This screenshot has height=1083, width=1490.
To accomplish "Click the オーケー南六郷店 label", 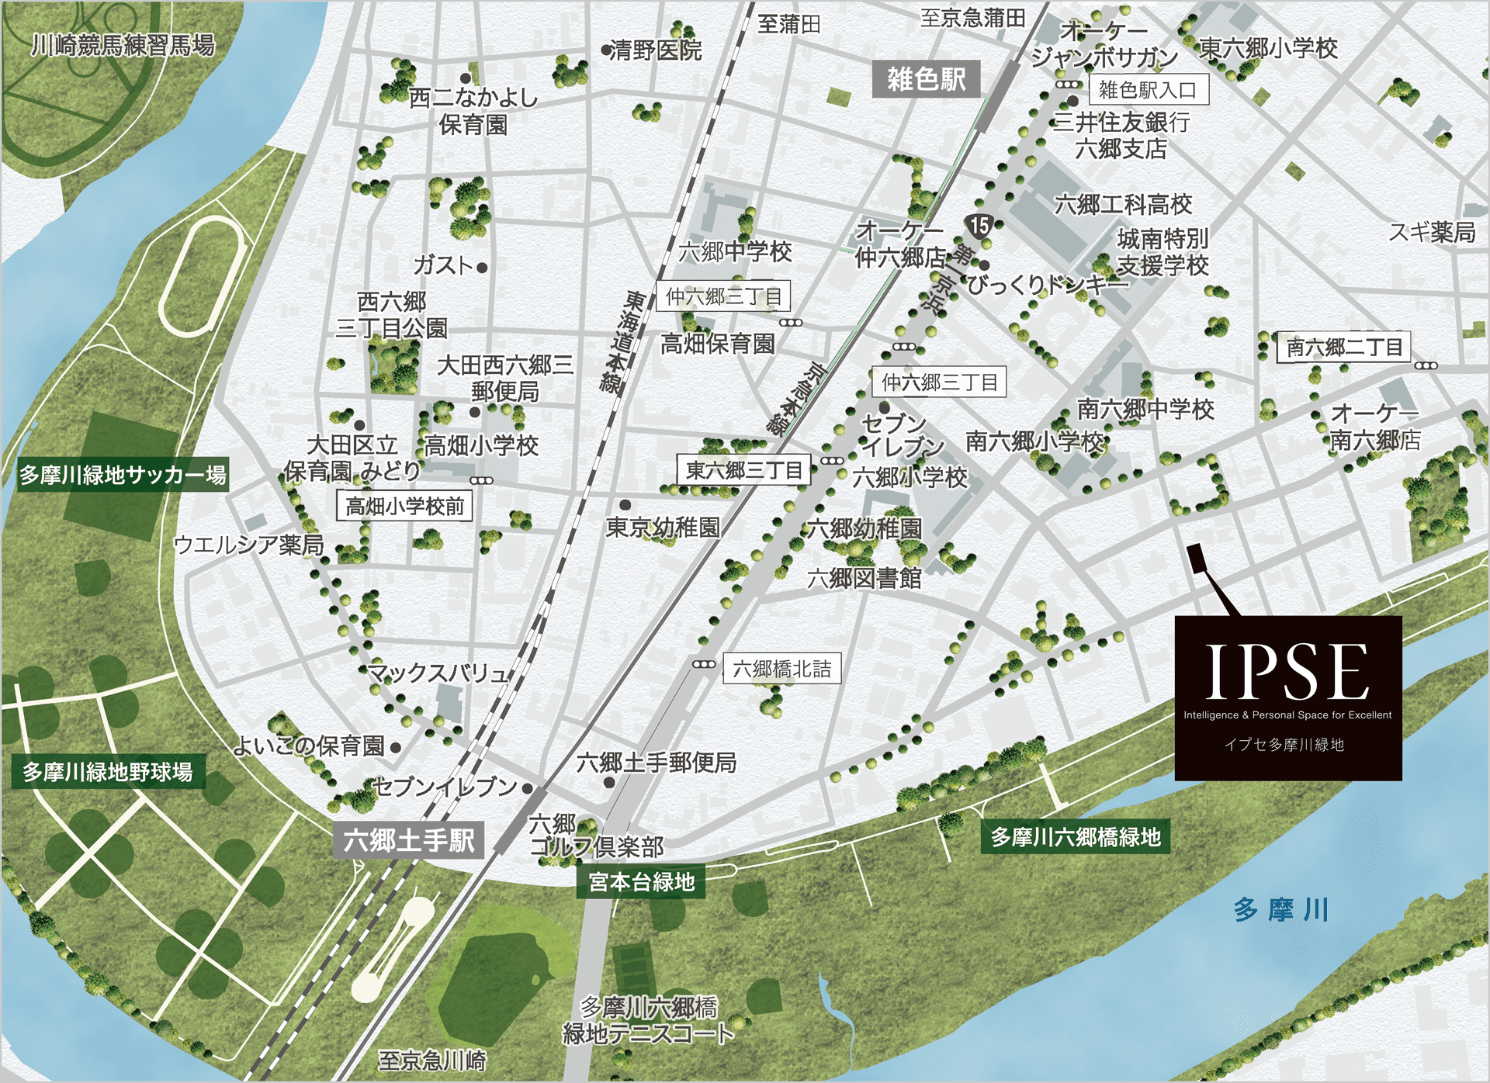I will pos(1375,427).
